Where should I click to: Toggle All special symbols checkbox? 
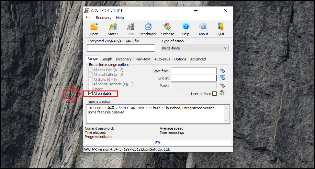[x=91, y=84]
